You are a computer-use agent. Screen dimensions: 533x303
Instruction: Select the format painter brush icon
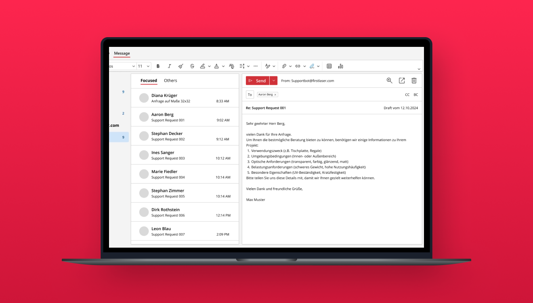click(x=180, y=66)
